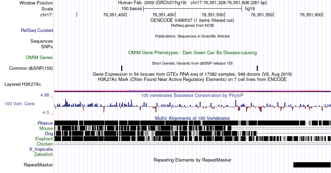The image size is (331, 173).
Task: Click the Zebrafish alignment row label
Action: tap(44, 154)
